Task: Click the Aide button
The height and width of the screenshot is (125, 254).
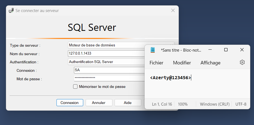Action: tap(128, 103)
